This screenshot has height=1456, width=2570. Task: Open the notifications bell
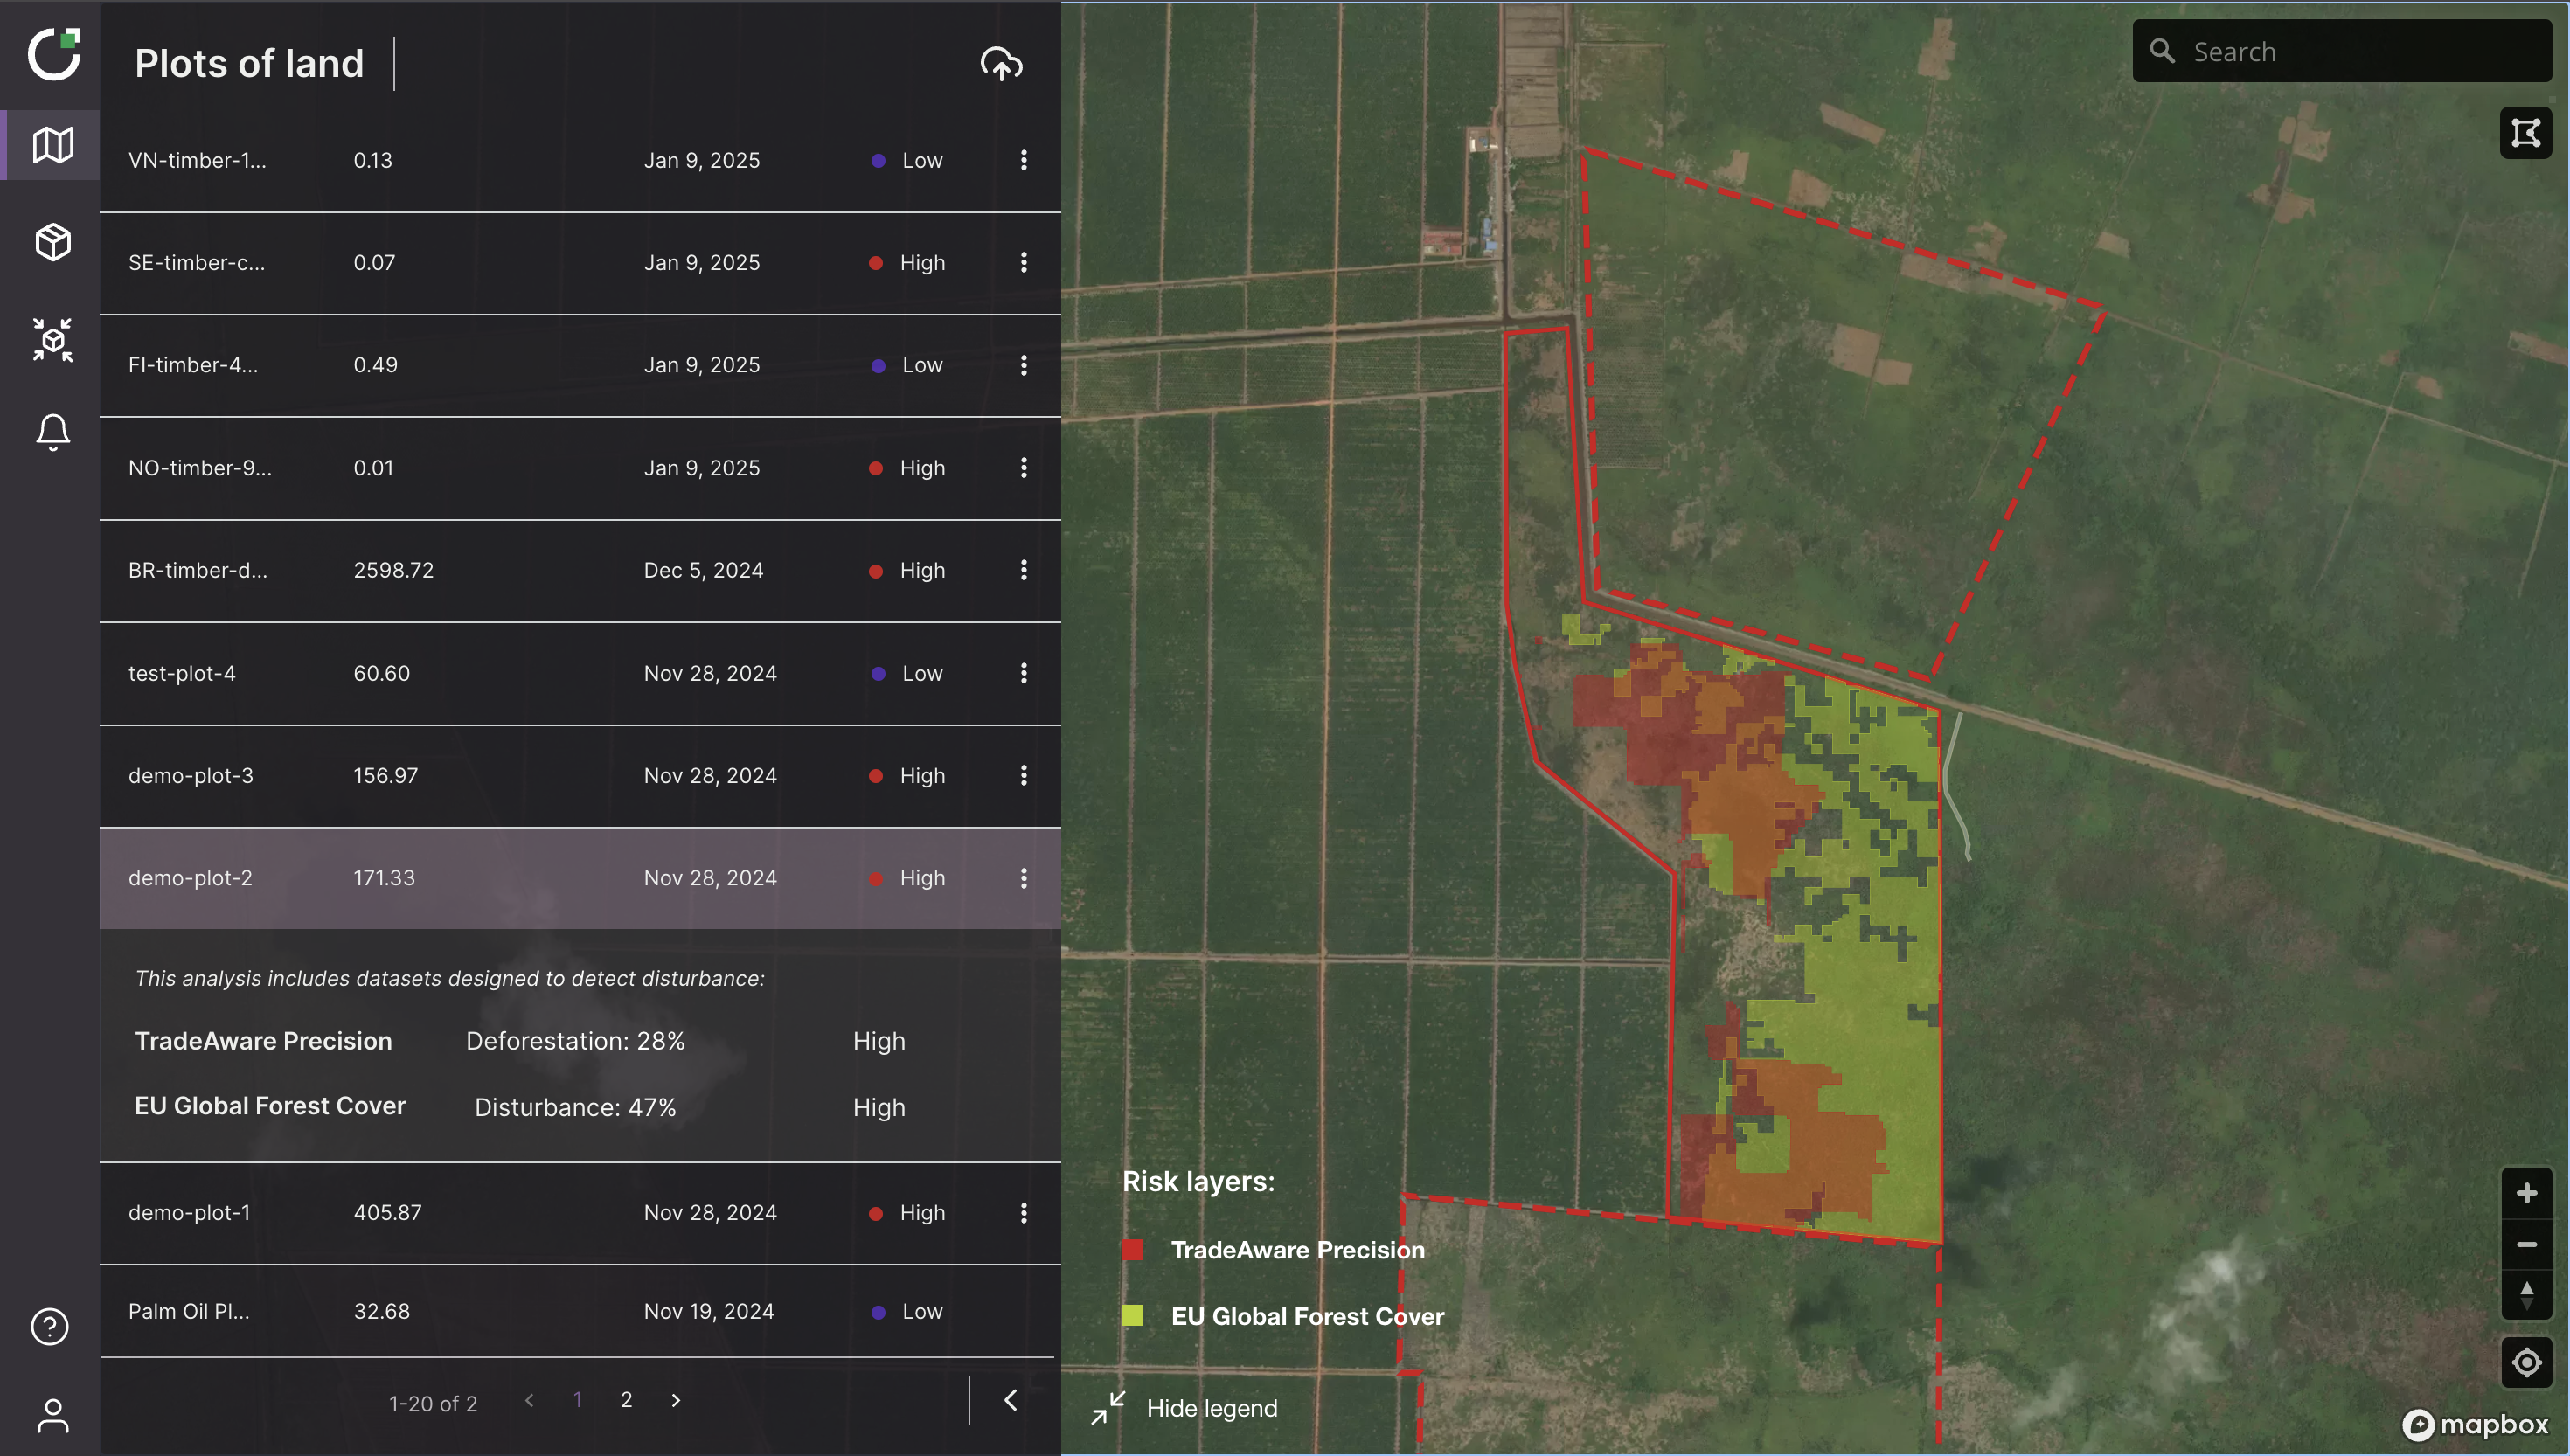click(51, 431)
